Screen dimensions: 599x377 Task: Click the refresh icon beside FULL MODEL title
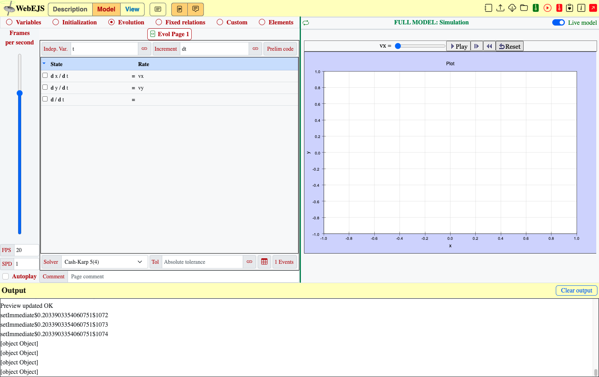coord(306,23)
